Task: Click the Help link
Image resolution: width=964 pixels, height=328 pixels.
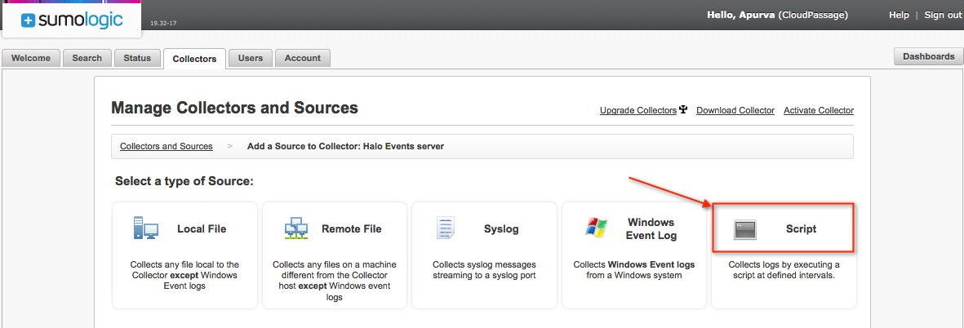Action: point(899,15)
